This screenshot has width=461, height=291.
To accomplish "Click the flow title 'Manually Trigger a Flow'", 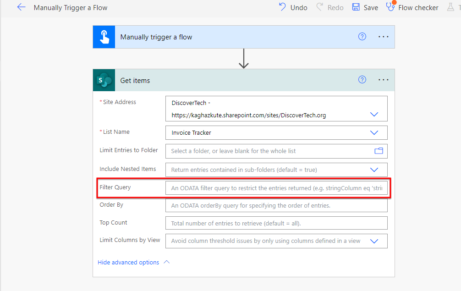I will tap(71, 8).
